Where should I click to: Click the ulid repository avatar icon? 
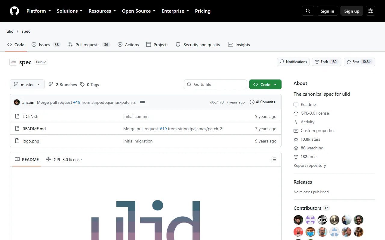(13, 62)
